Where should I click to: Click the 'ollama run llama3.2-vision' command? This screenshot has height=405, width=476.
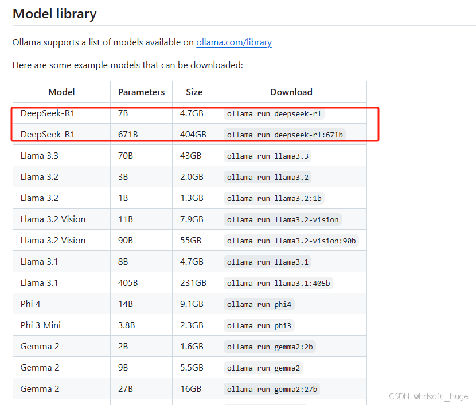(x=283, y=220)
